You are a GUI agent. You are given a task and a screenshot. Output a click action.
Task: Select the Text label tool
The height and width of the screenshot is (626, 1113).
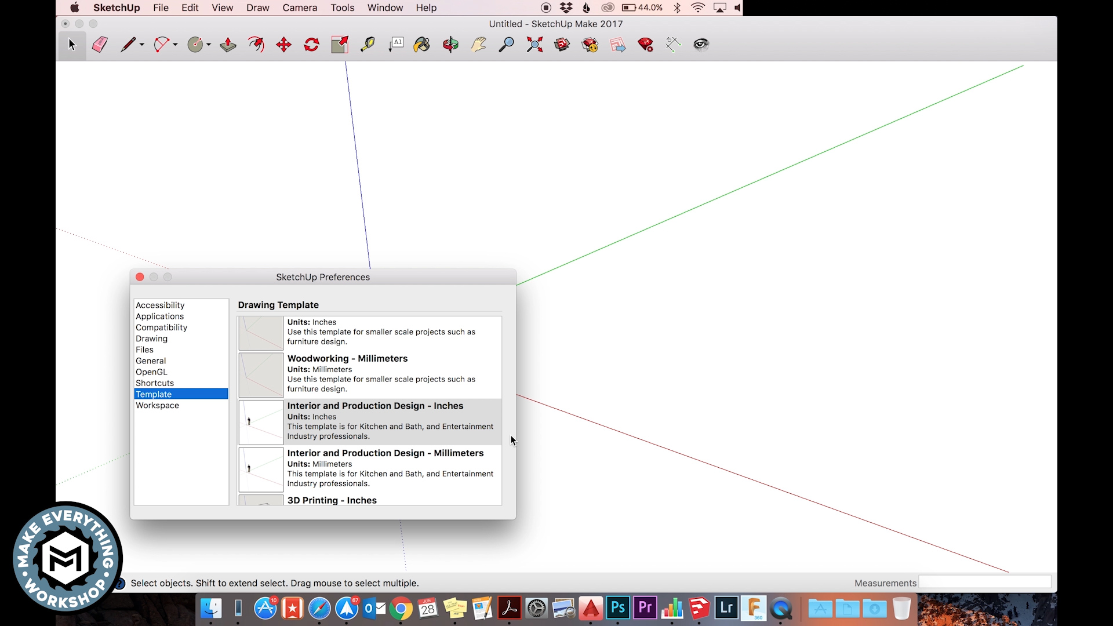pos(396,45)
